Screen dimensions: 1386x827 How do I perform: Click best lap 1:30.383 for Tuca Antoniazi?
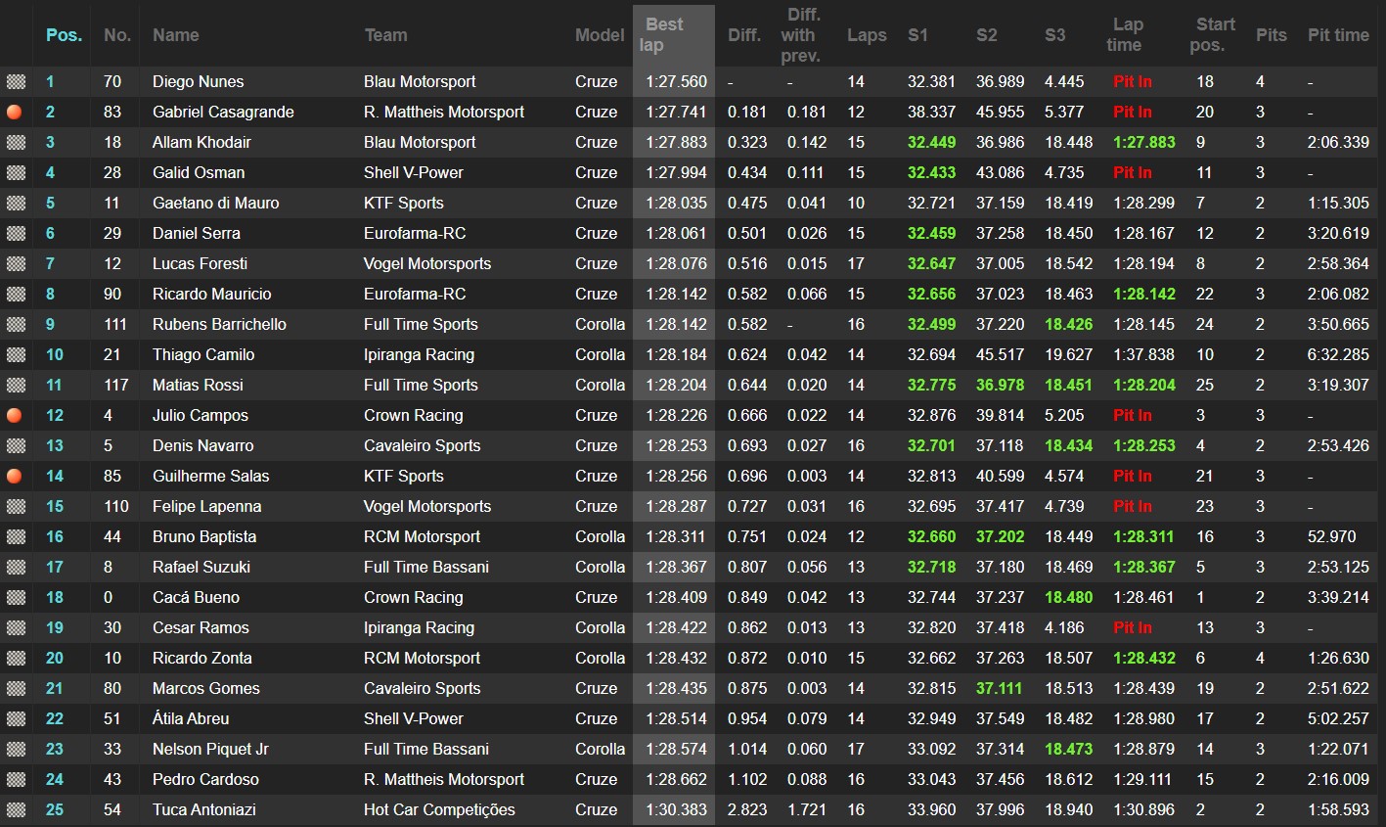676,809
